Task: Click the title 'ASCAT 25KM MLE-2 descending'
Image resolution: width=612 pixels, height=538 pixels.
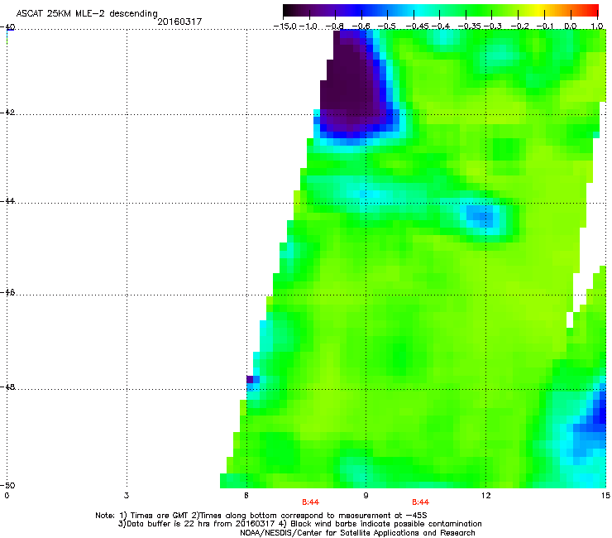Action: tap(87, 14)
